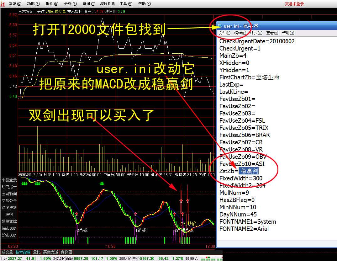Open 公司新闻 side panel
This screenshot has height=261, width=337.
tap(9, 194)
